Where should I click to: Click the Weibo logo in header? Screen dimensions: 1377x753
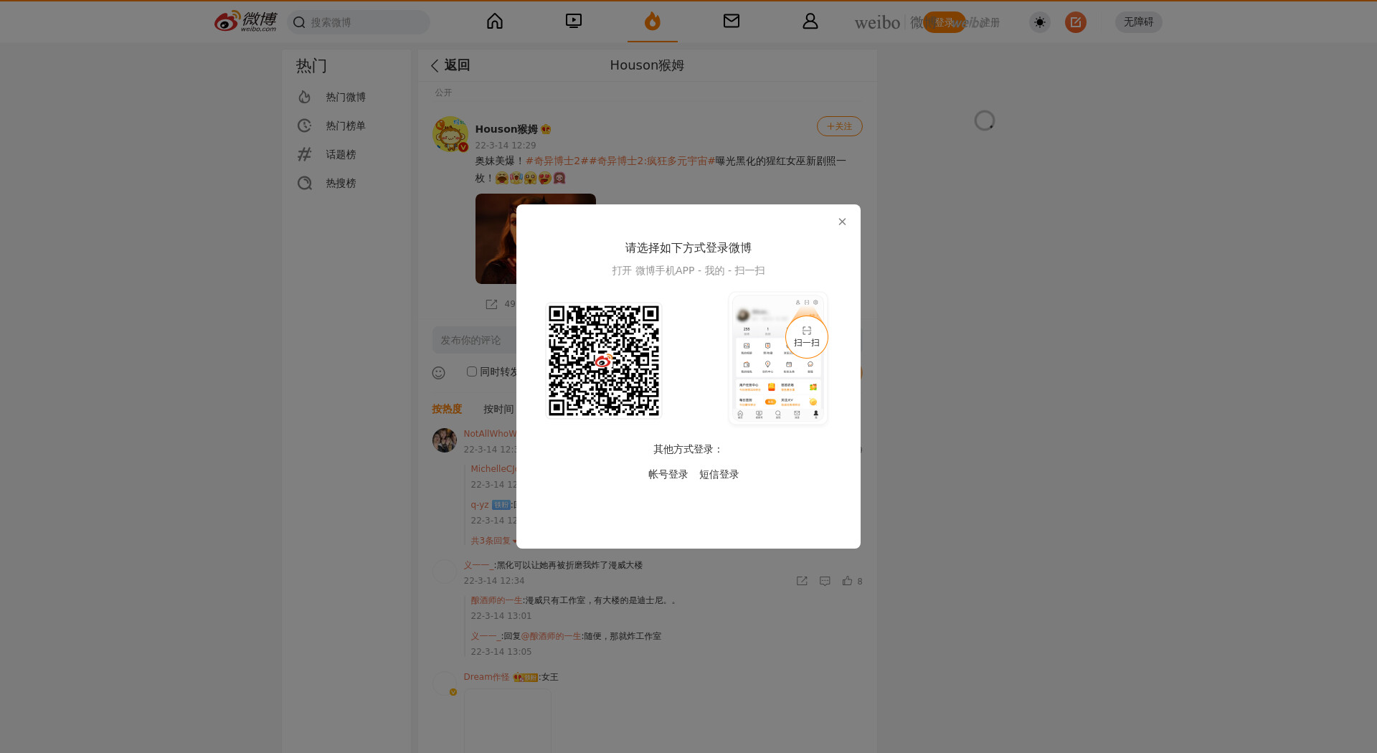coord(245,22)
